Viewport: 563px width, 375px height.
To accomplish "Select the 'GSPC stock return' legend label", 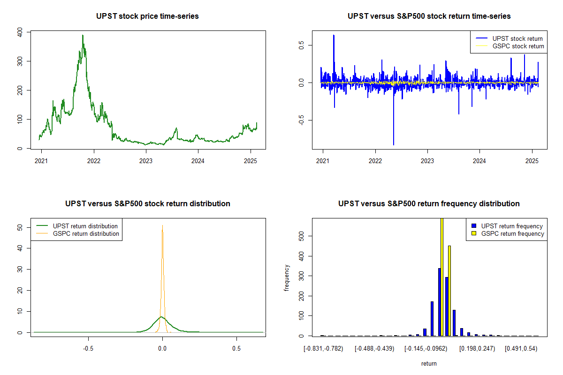I will (518, 46).
